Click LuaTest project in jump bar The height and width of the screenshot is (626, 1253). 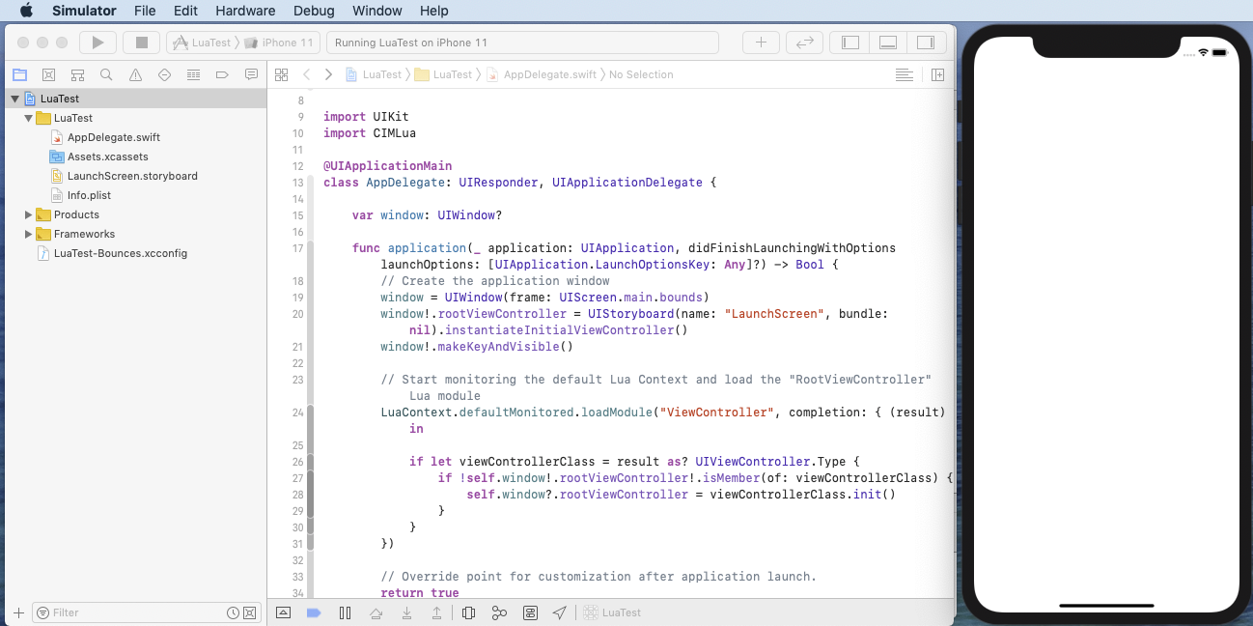click(x=374, y=74)
